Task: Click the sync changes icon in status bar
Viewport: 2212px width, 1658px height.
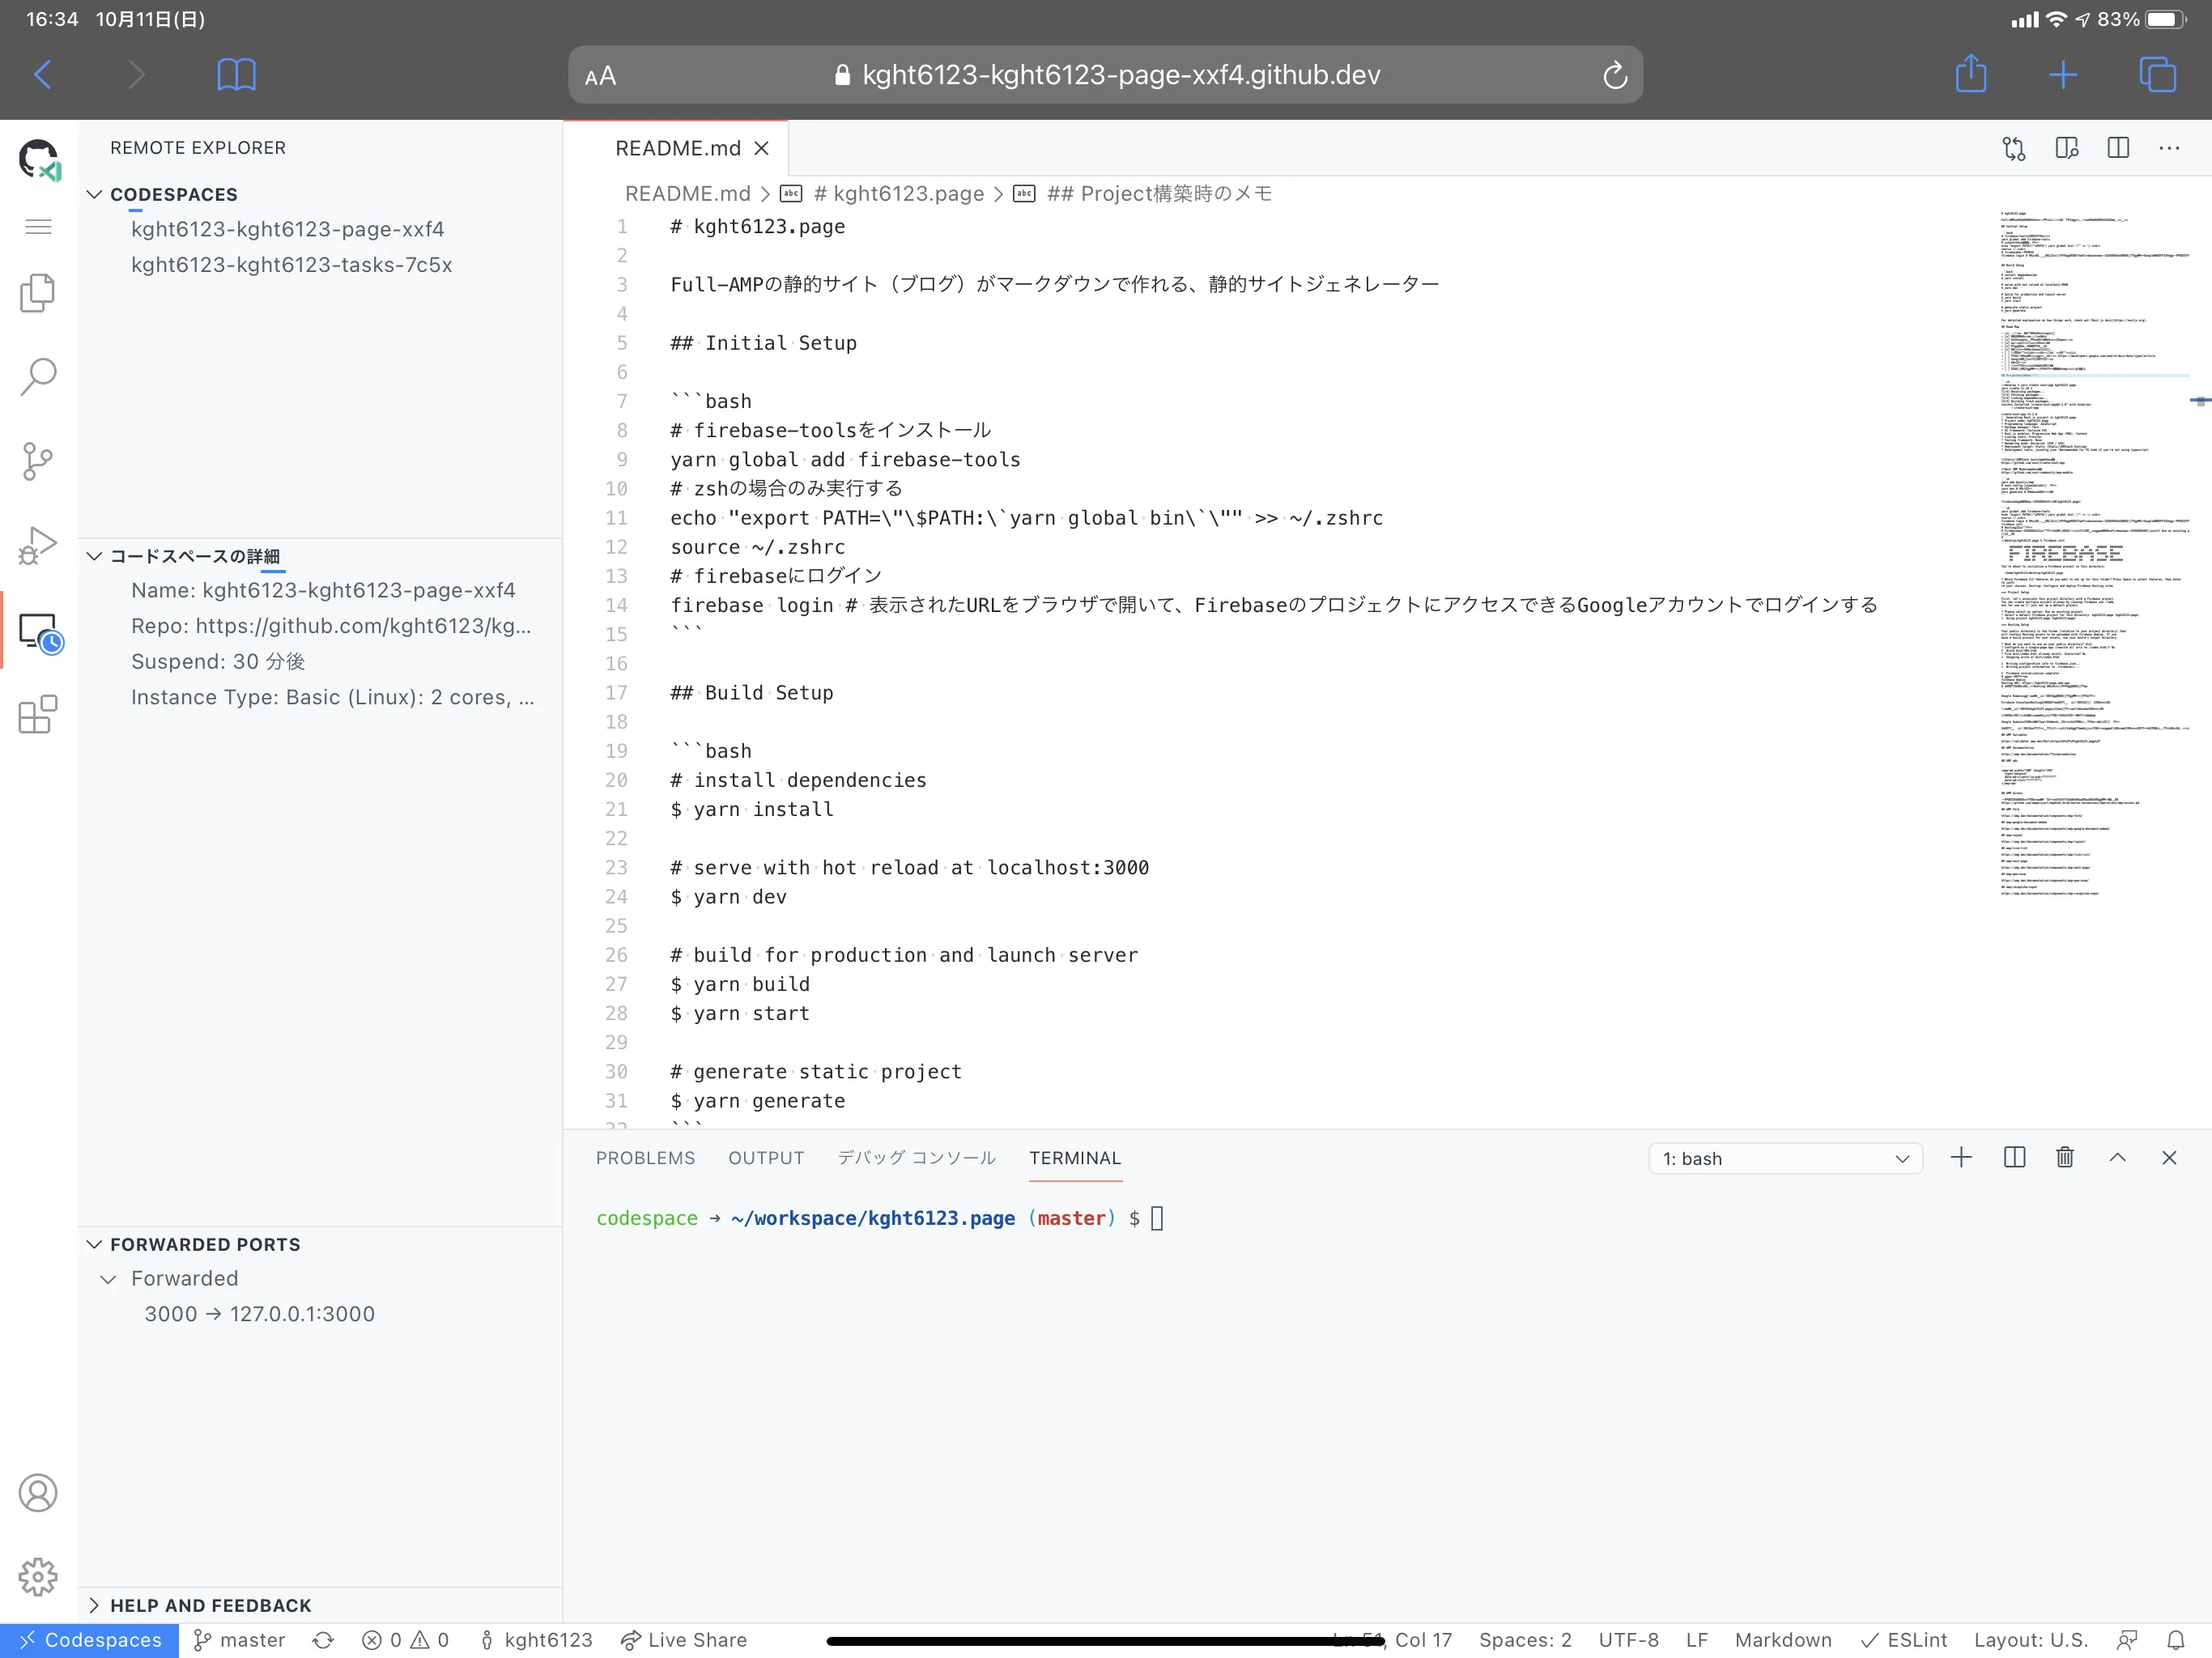Action: (x=323, y=1640)
